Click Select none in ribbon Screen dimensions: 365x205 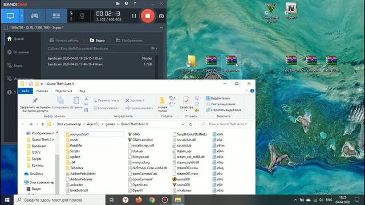tap(221, 104)
